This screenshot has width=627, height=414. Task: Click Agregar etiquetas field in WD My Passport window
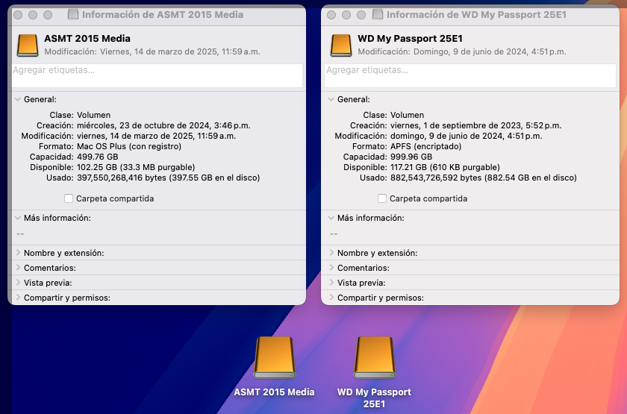tap(470, 75)
